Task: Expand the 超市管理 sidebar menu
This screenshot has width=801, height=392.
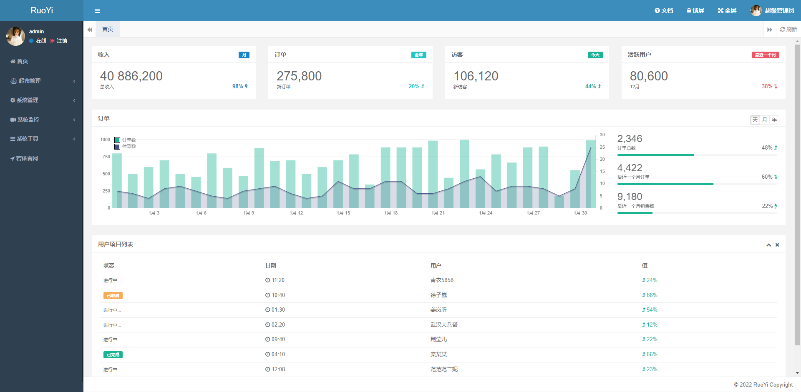Action: (x=42, y=81)
